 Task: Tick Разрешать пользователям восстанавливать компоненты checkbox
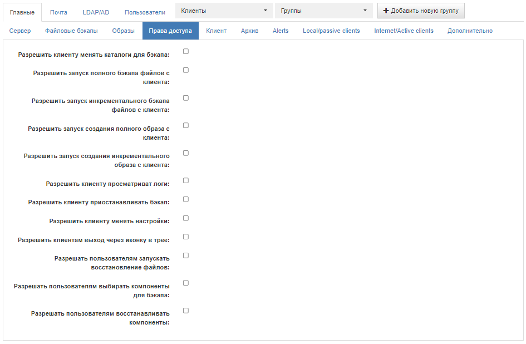[x=186, y=311]
